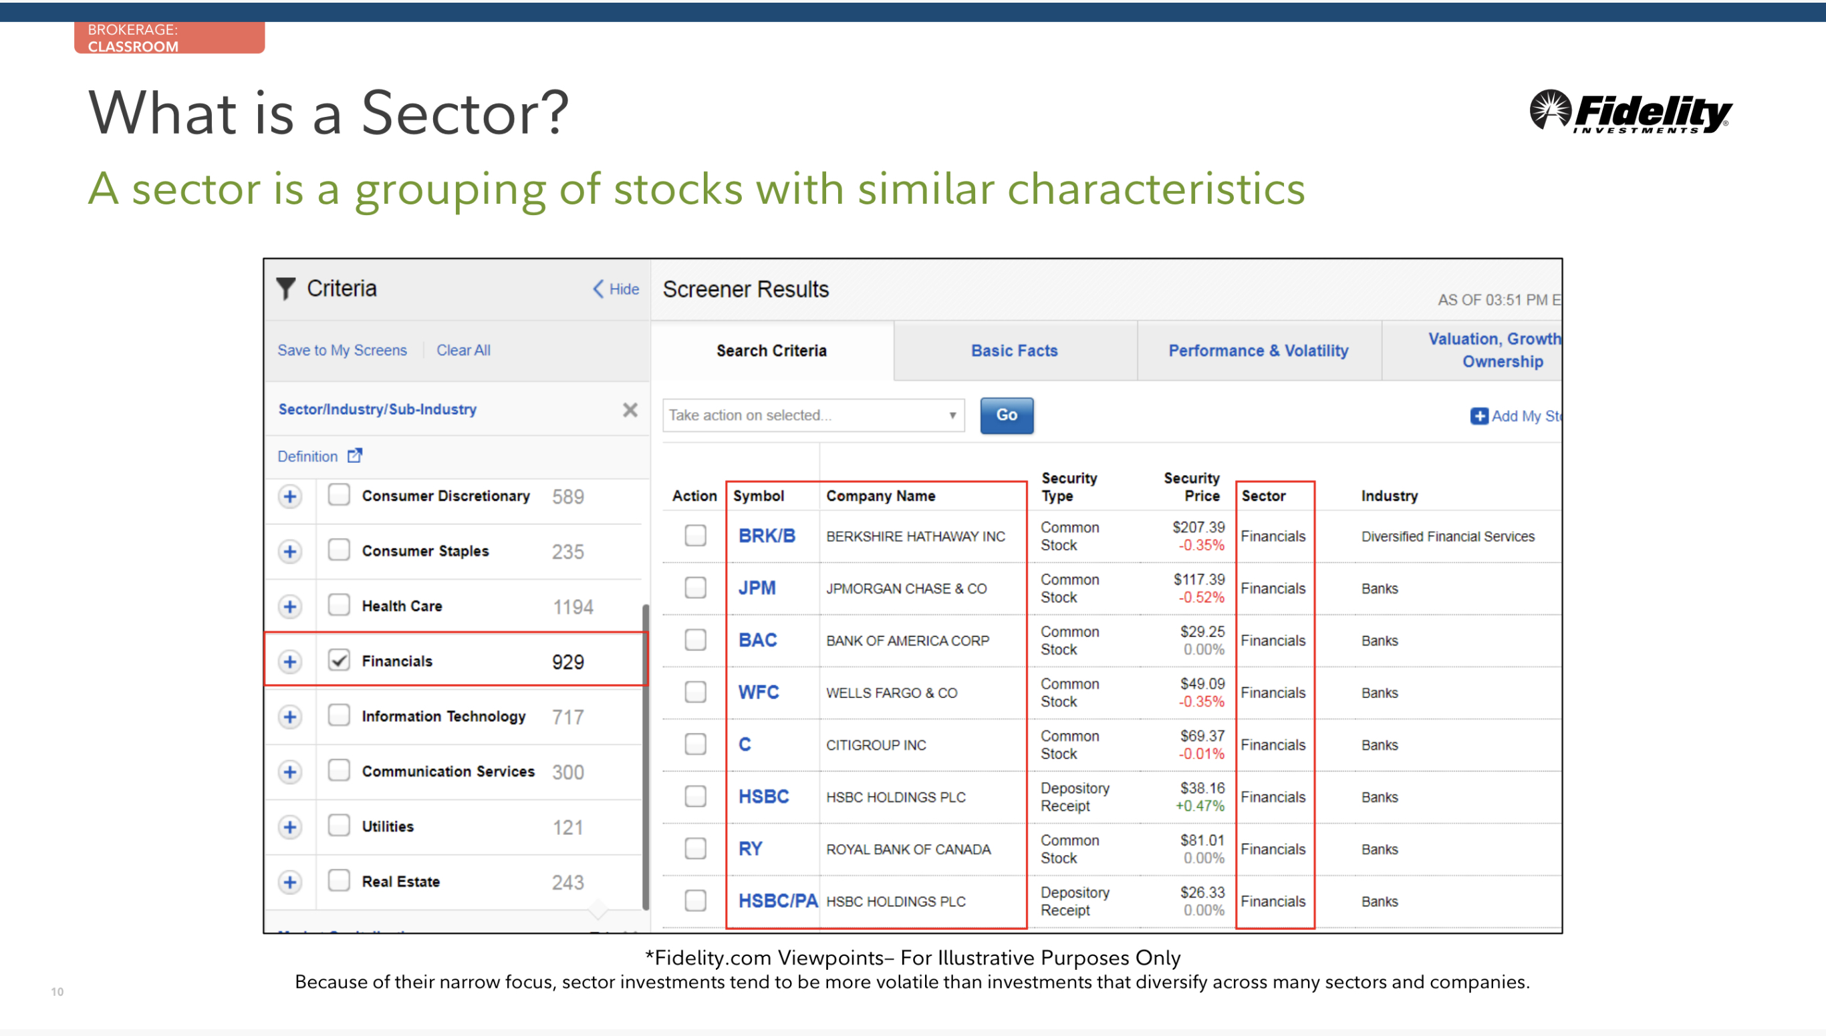The width and height of the screenshot is (1826, 1036).
Task: Expand the Consumer Discretionary plus icon
Action: pos(289,496)
